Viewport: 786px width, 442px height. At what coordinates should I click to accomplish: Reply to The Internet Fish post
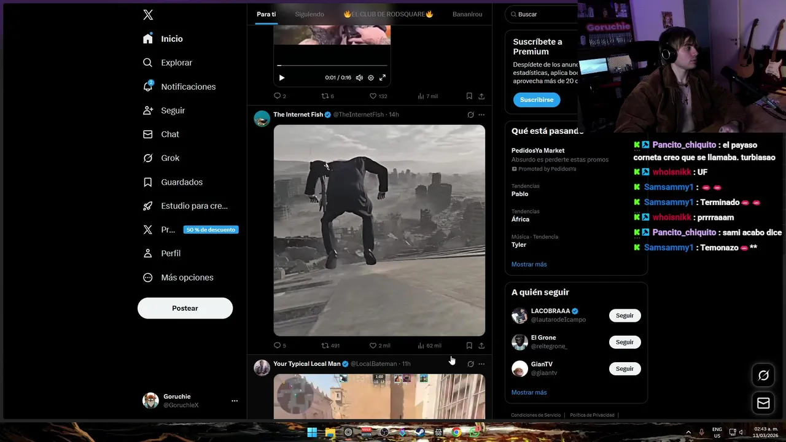(x=280, y=346)
